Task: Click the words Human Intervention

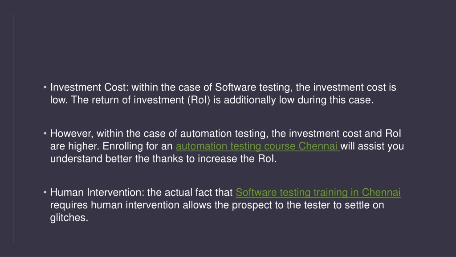Action: click(x=97, y=192)
